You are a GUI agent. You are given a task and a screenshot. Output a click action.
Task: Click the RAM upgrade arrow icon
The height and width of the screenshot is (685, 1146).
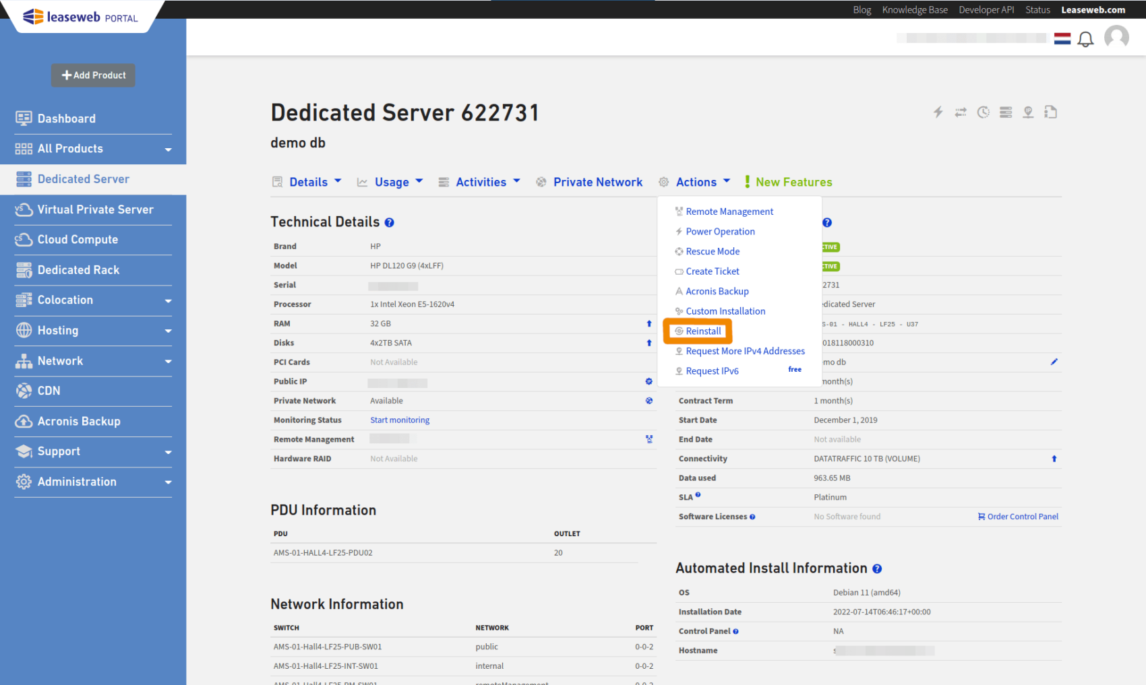click(x=649, y=323)
